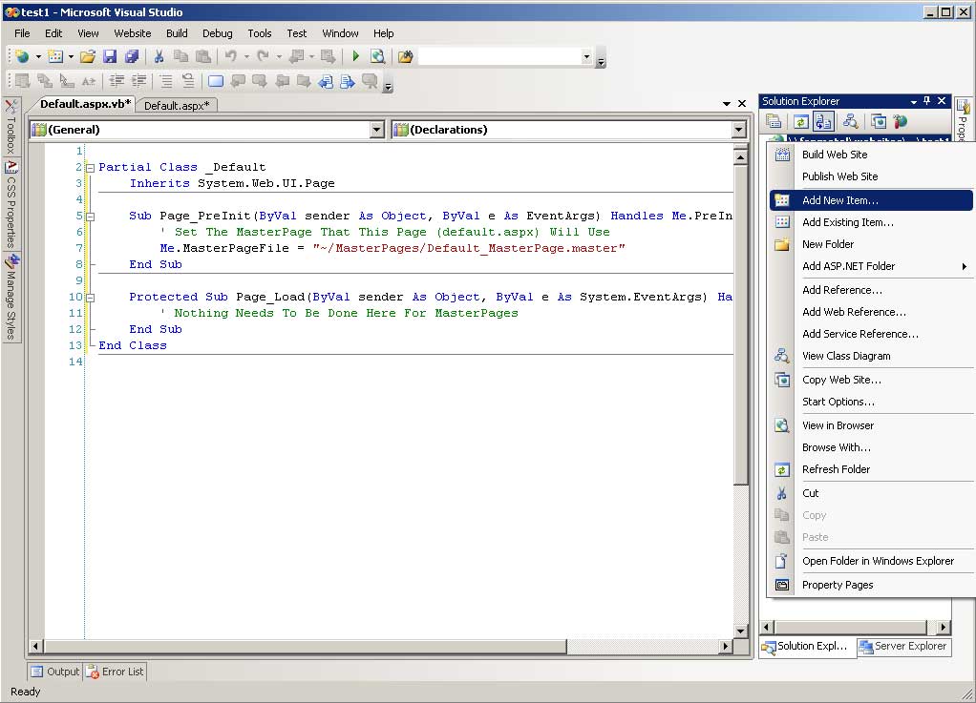Save the file with the floppy icon
The width and height of the screenshot is (976, 703).
pyautogui.click(x=110, y=56)
